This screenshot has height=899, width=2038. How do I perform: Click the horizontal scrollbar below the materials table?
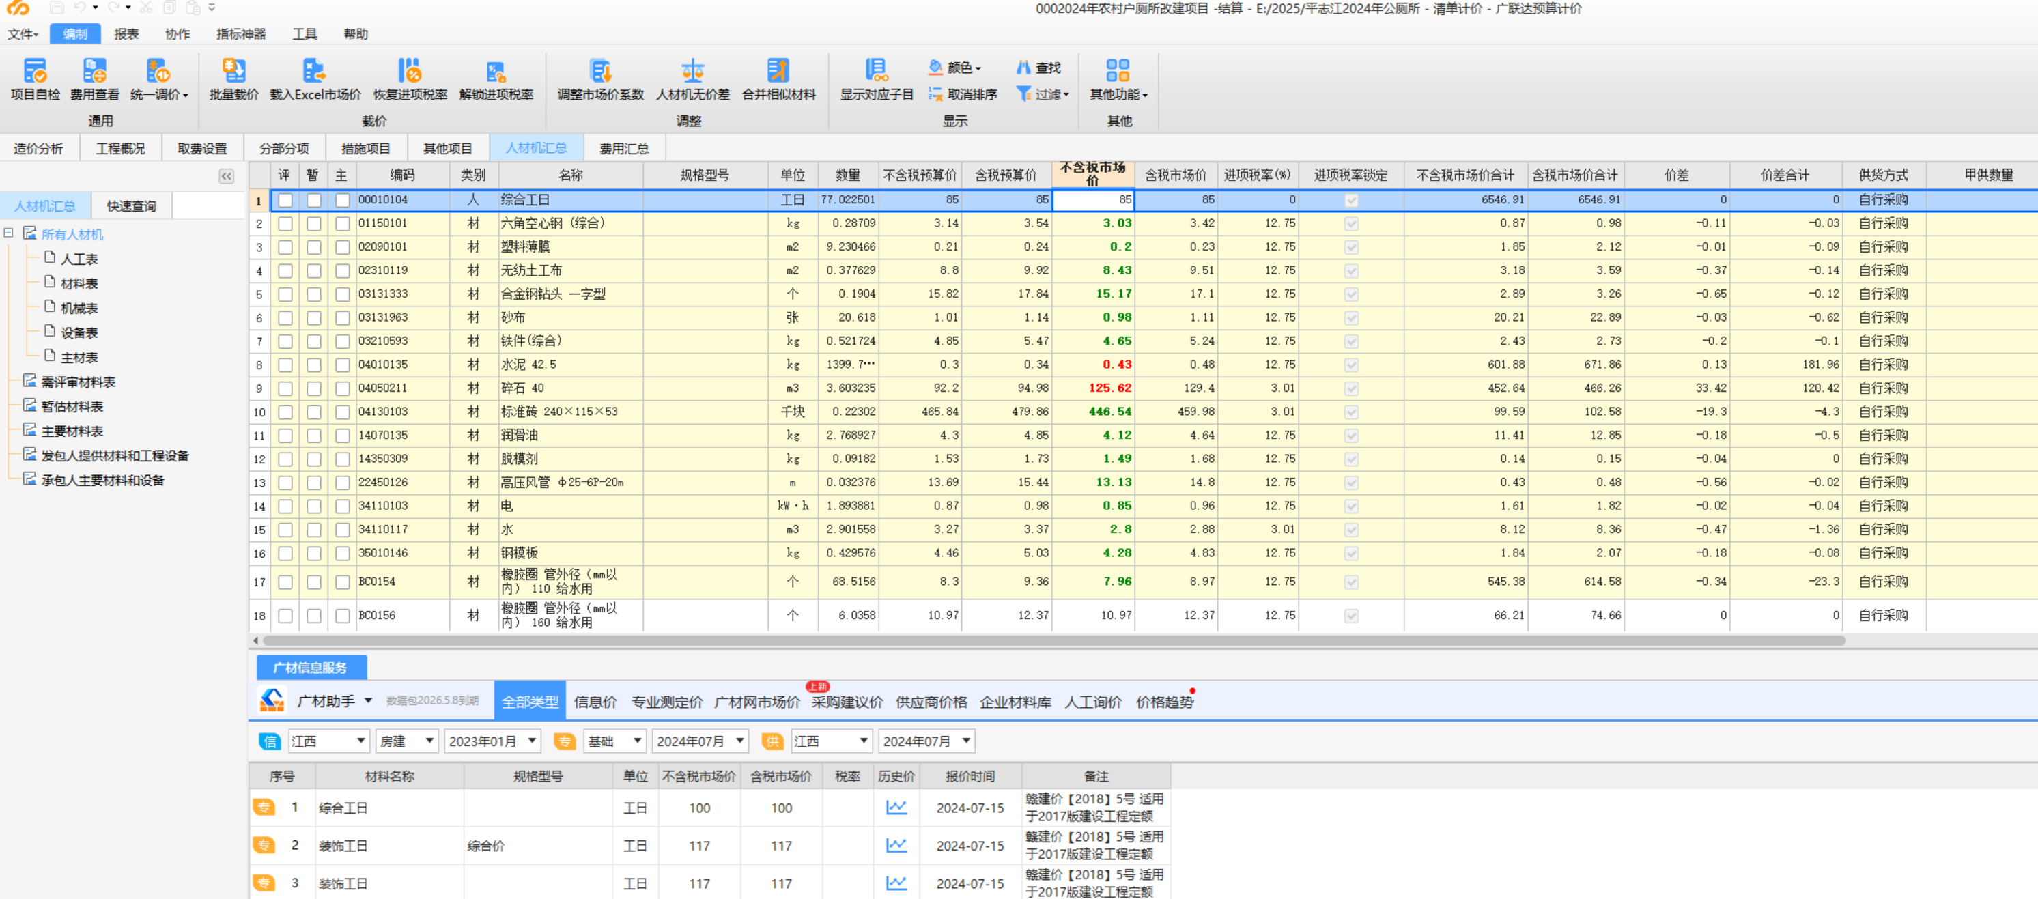pos(1053,640)
